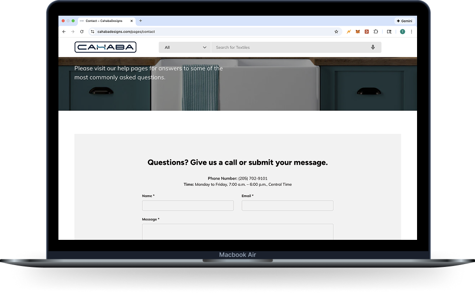Click the orange lightning bolt extension
The height and width of the screenshot is (294, 475).
[x=348, y=32]
